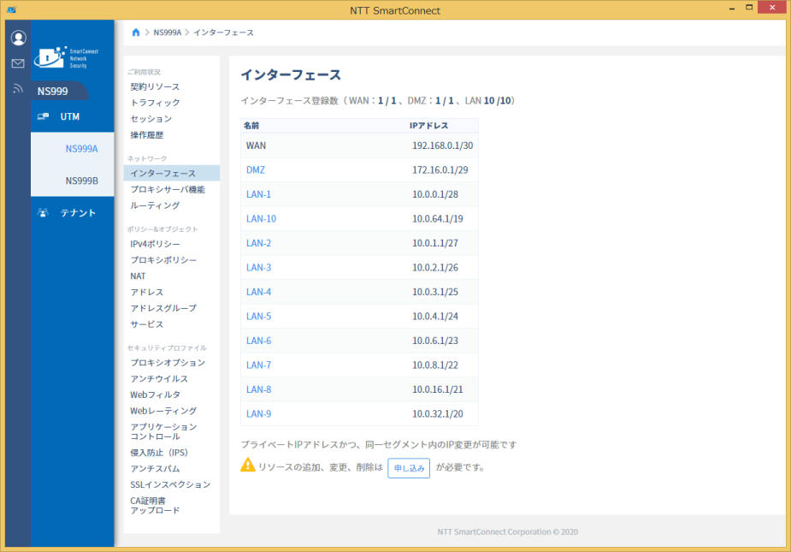
Task: Open the LAN-10 interface link
Action: click(261, 219)
